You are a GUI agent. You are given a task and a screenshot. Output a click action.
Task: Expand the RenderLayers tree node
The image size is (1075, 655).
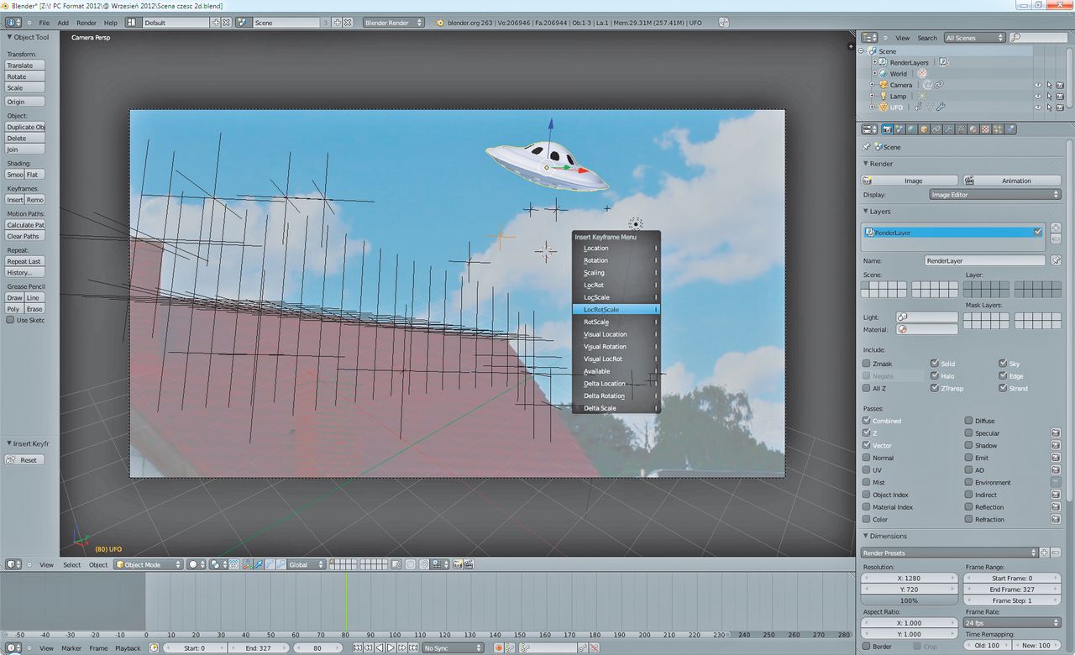click(x=874, y=62)
